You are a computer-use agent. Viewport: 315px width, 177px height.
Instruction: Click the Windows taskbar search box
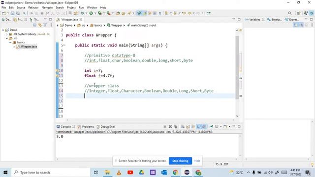(51, 173)
